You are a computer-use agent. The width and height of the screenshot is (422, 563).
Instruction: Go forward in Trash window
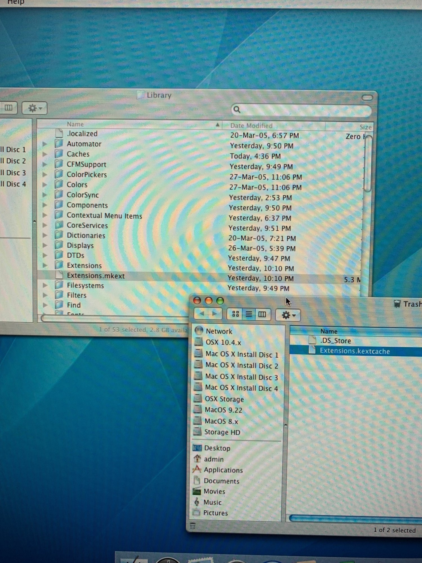pyautogui.click(x=215, y=314)
